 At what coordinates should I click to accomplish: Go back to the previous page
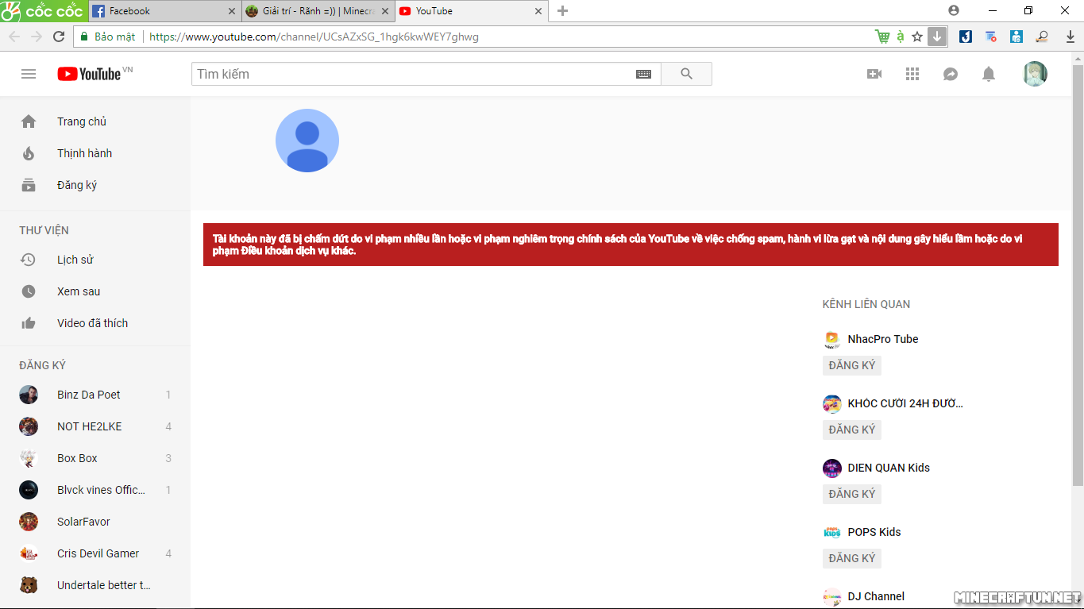pos(14,37)
